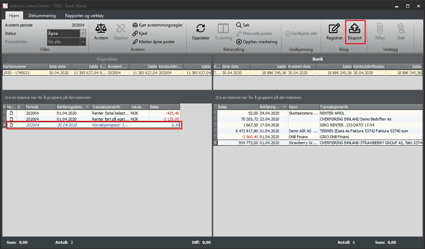This screenshot has height=249, width=425.
Task: Click the Kjed chain link icon
Action: 135,33
